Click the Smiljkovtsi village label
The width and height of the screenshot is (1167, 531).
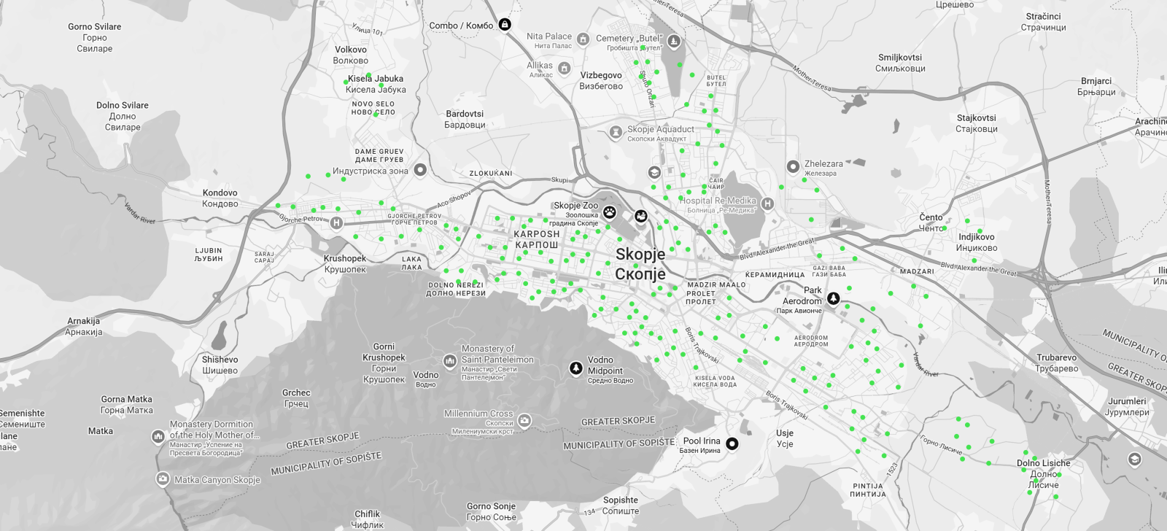(900, 63)
